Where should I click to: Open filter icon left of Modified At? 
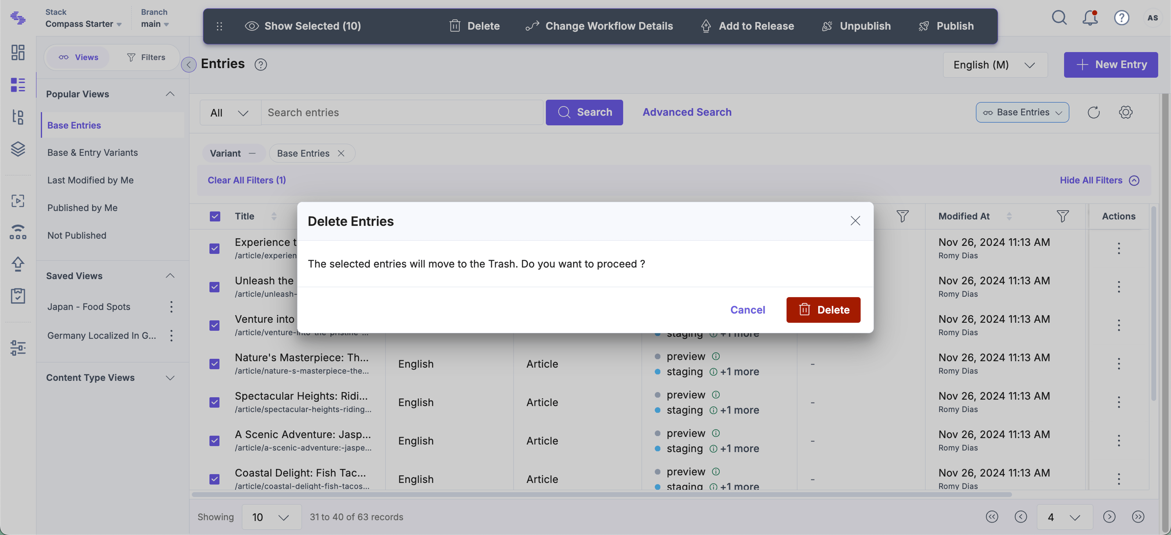tap(903, 216)
